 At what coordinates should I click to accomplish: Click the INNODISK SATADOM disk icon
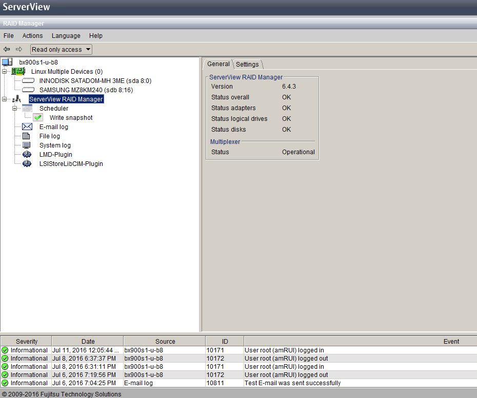point(28,81)
